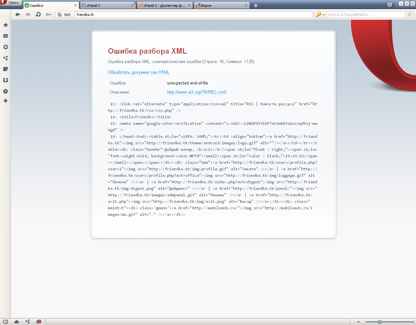This screenshot has height=325, width=416.
Task: Click the Веб site badge
Action: click(65, 15)
